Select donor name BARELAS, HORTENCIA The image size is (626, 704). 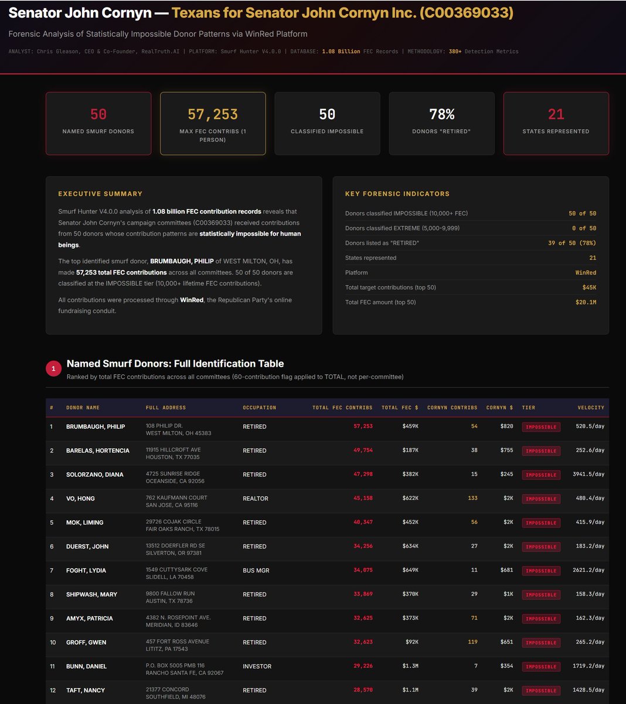click(98, 451)
